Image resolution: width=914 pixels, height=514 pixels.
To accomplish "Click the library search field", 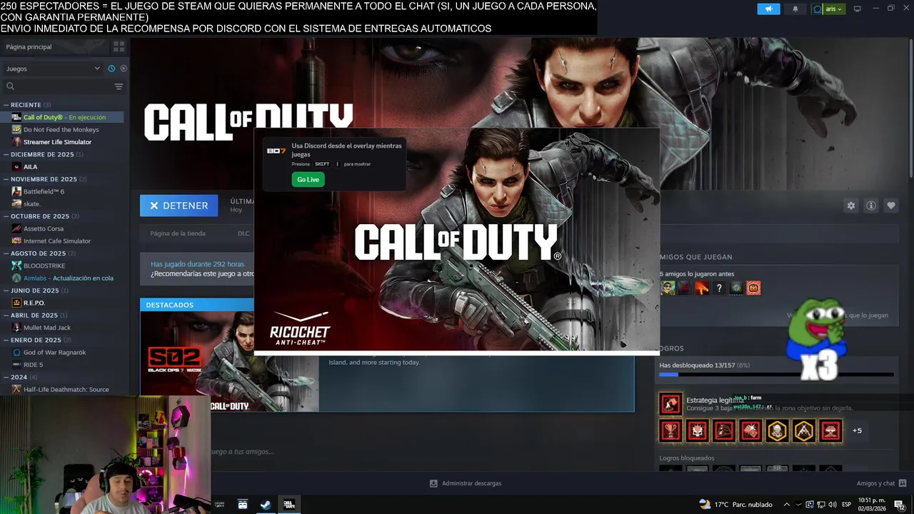I will coord(57,86).
